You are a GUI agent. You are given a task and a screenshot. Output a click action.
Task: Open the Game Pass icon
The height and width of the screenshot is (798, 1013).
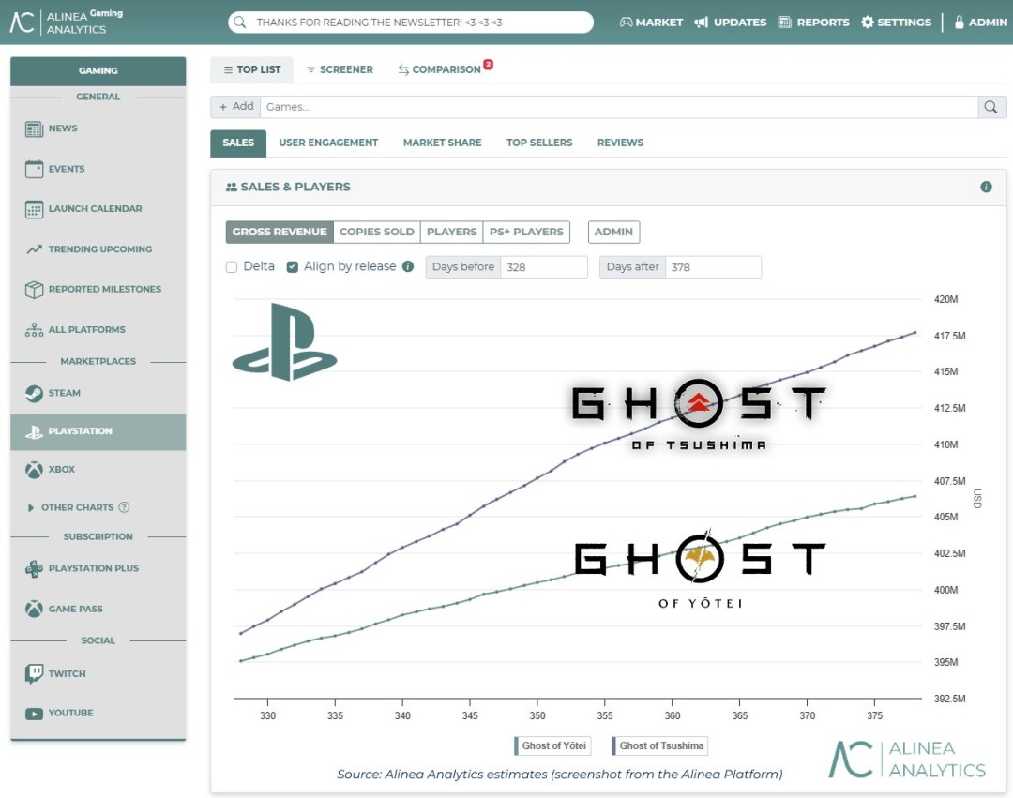[x=34, y=609]
